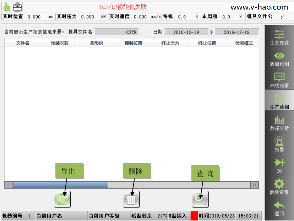This screenshot has width=294, height=221.
Task: Click the horizontal scrollbar blue thumb
Action: 60,185
